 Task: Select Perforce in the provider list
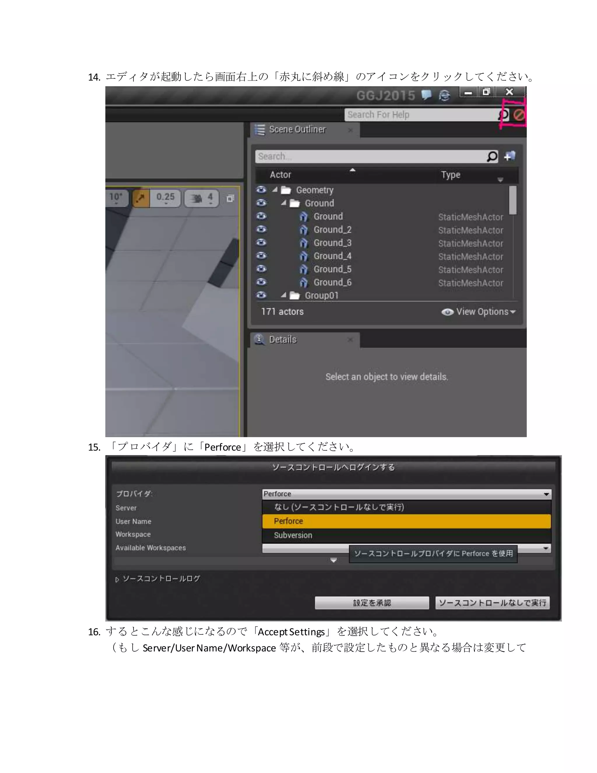(407, 521)
